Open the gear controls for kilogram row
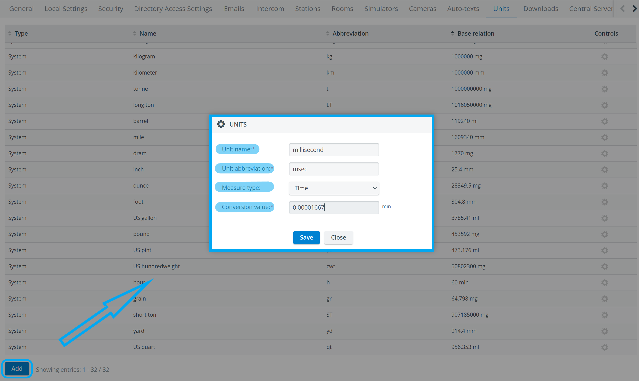This screenshot has width=639, height=381. coord(605,56)
